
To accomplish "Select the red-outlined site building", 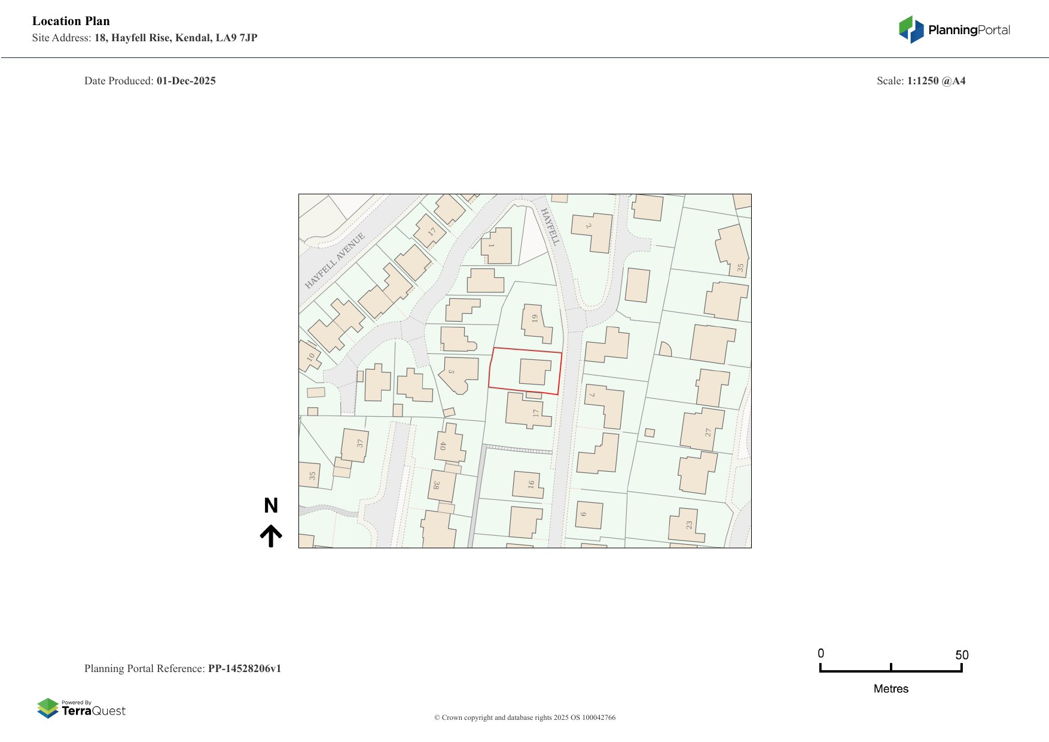I will pyautogui.click(x=534, y=372).
